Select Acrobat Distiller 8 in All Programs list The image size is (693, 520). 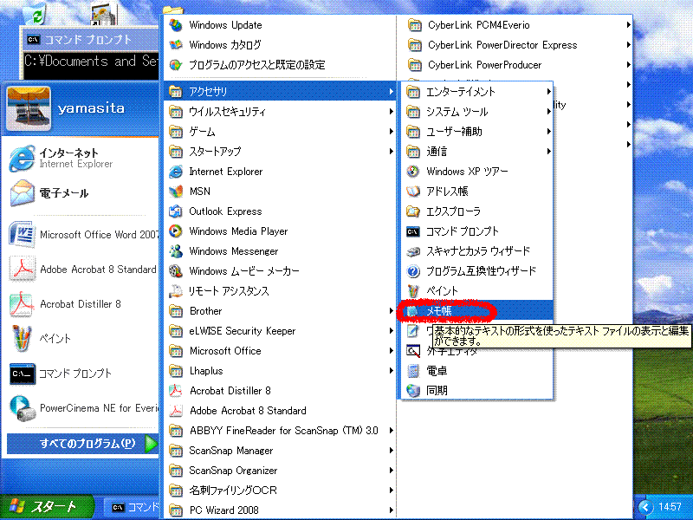pyautogui.click(x=280, y=391)
